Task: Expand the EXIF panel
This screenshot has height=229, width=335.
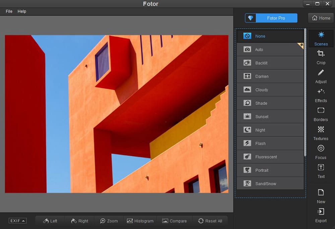Action: click(x=17, y=221)
